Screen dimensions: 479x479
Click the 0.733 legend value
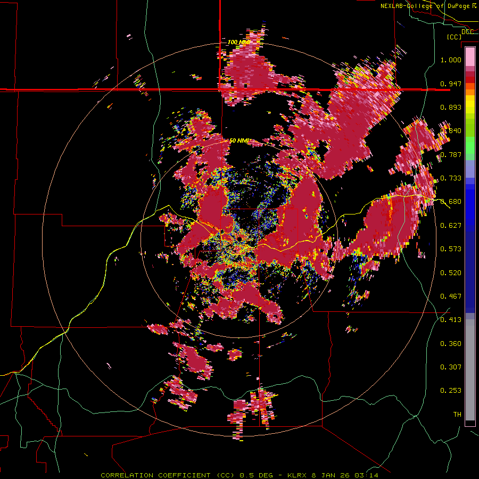click(451, 178)
